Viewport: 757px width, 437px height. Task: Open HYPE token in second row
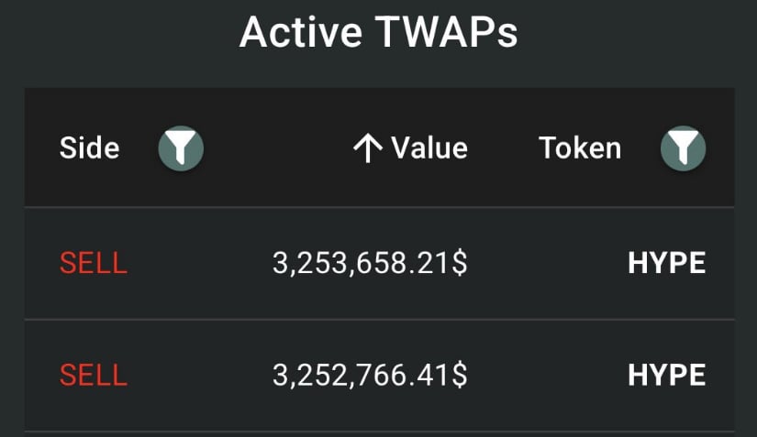(x=667, y=376)
